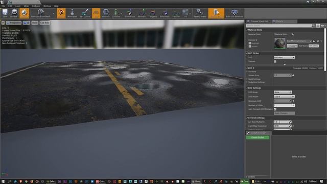327x184 pixels.
Task: Toggle the Realtime toolbar icon
Action: (24, 13)
